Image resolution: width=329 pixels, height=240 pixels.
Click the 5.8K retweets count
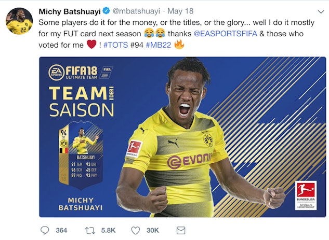(108, 230)
